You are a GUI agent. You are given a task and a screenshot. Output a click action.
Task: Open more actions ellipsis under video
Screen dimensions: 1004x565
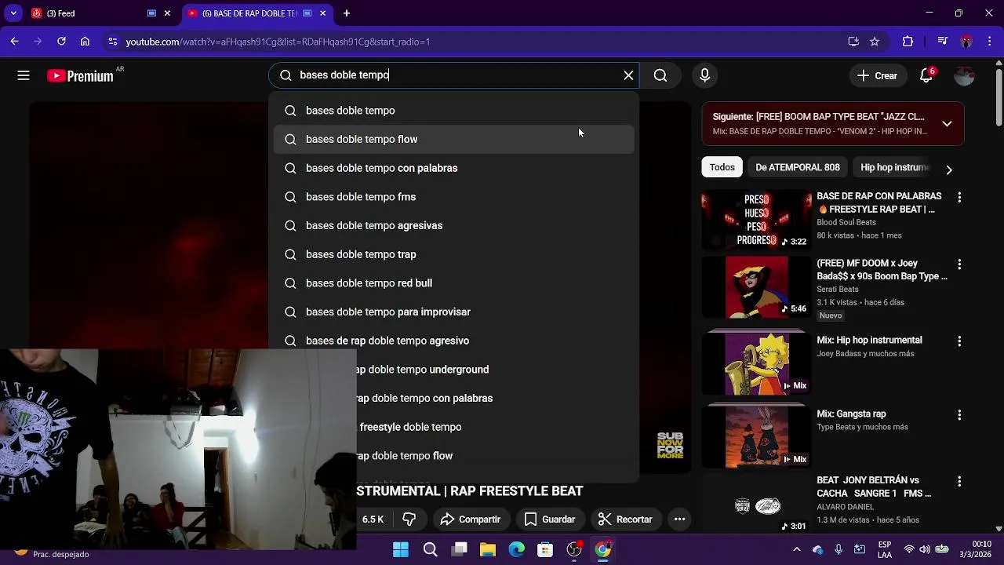tap(680, 519)
